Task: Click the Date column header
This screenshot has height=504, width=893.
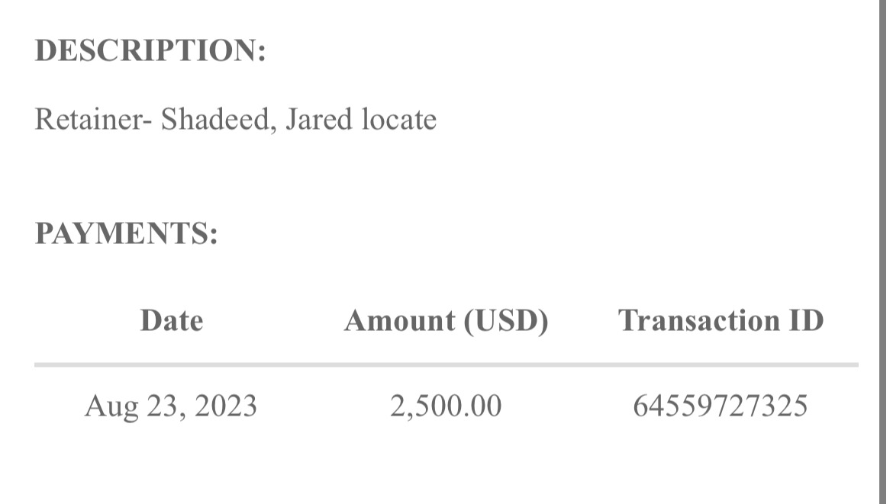Action: pyautogui.click(x=172, y=320)
